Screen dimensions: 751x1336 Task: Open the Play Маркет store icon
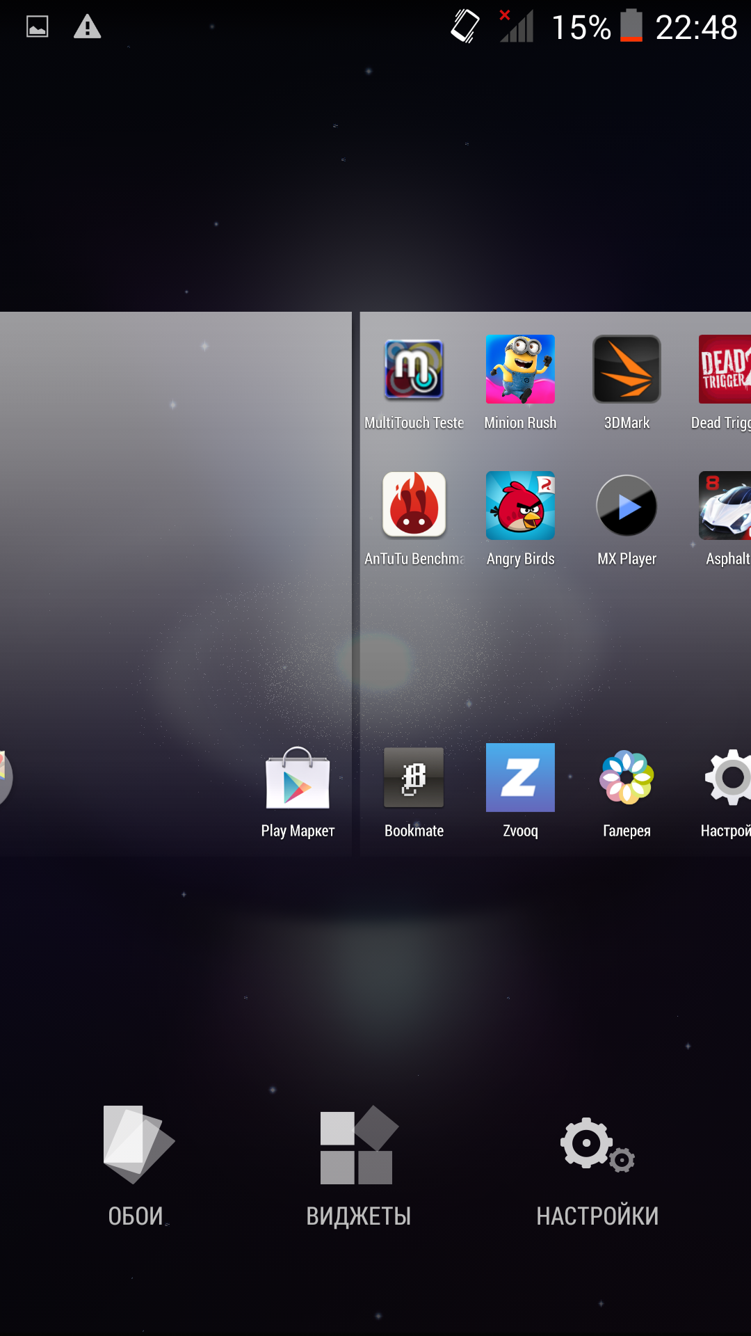[x=298, y=777]
